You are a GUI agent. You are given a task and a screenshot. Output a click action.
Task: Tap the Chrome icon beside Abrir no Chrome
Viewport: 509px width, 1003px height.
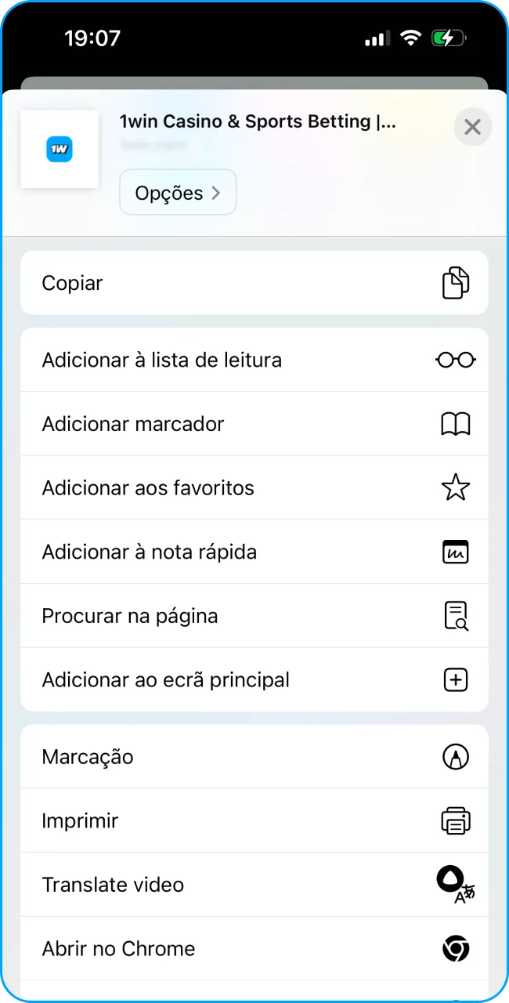click(x=456, y=948)
